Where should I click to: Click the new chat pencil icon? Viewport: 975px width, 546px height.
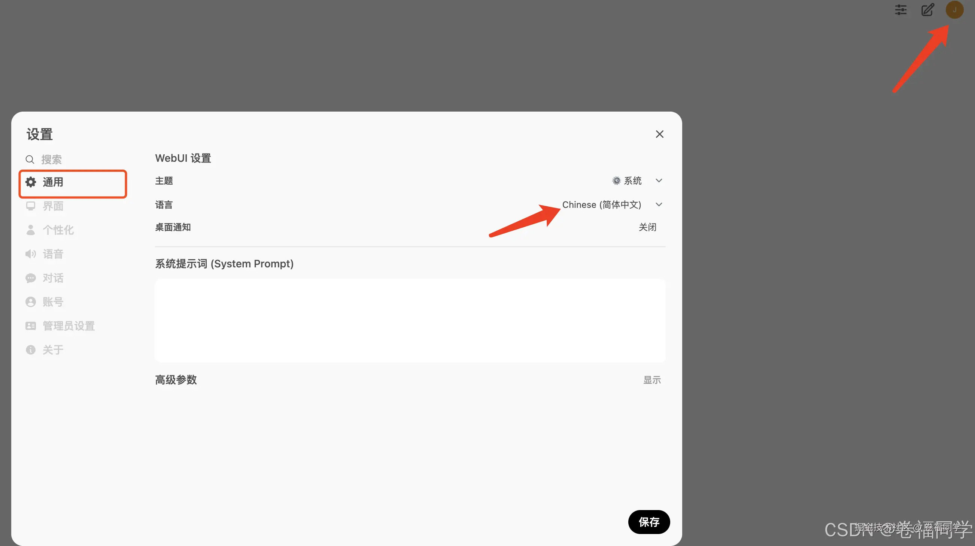[x=927, y=10]
